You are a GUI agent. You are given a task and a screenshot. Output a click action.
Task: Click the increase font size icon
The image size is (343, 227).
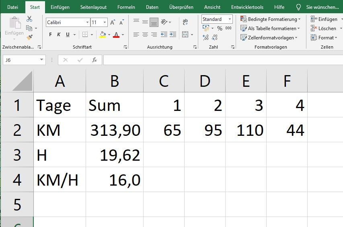[113, 22]
